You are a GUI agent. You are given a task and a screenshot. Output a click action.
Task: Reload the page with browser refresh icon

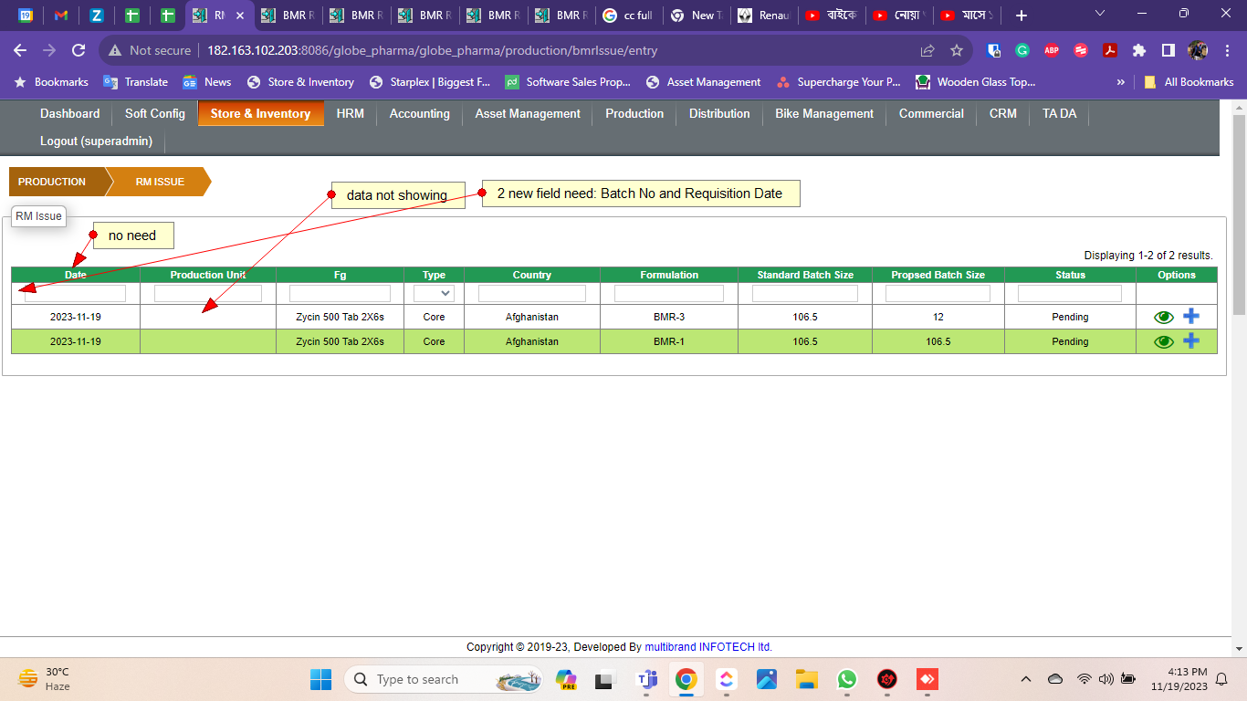tap(79, 50)
